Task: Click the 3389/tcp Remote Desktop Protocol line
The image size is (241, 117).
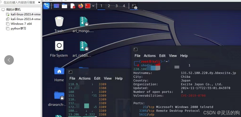Action: (169, 111)
